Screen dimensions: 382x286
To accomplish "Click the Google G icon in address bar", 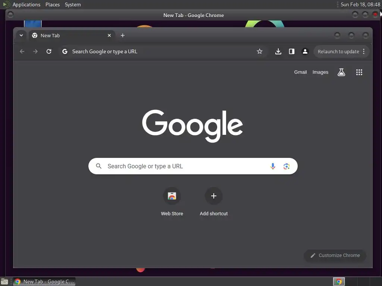I will click(65, 51).
